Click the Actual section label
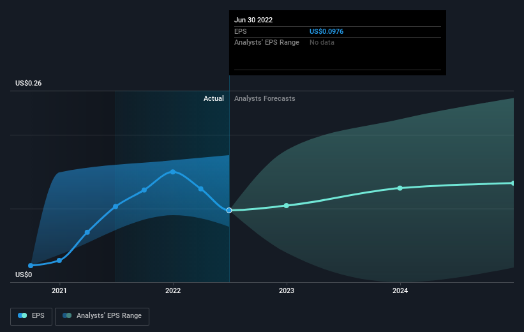 (214, 98)
